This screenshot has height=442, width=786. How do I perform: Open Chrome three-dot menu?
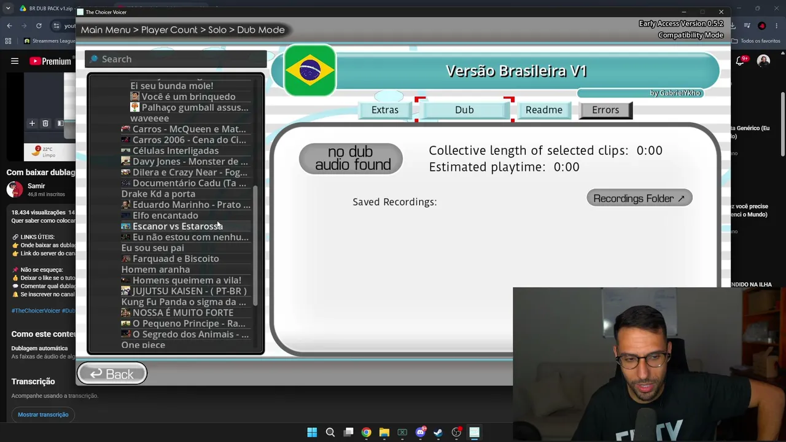pos(777,26)
